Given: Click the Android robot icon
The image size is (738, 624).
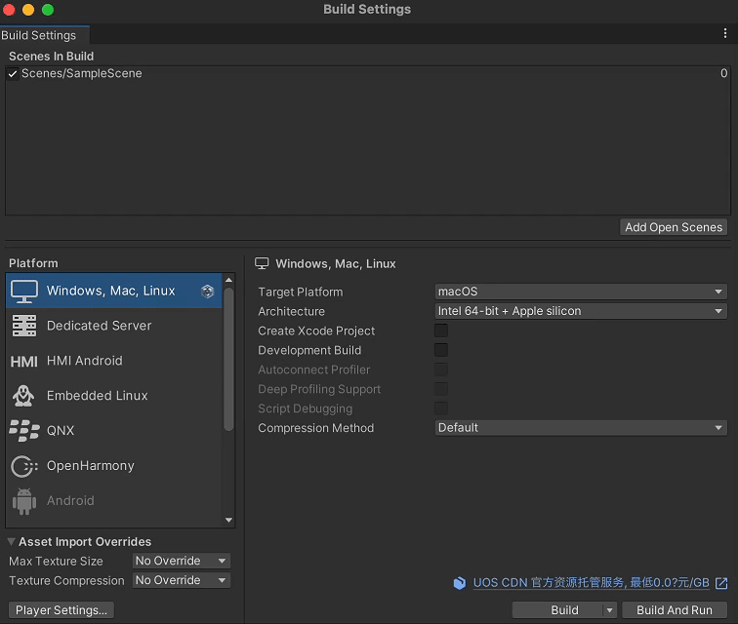Looking at the screenshot, I should tap(24, 501).
